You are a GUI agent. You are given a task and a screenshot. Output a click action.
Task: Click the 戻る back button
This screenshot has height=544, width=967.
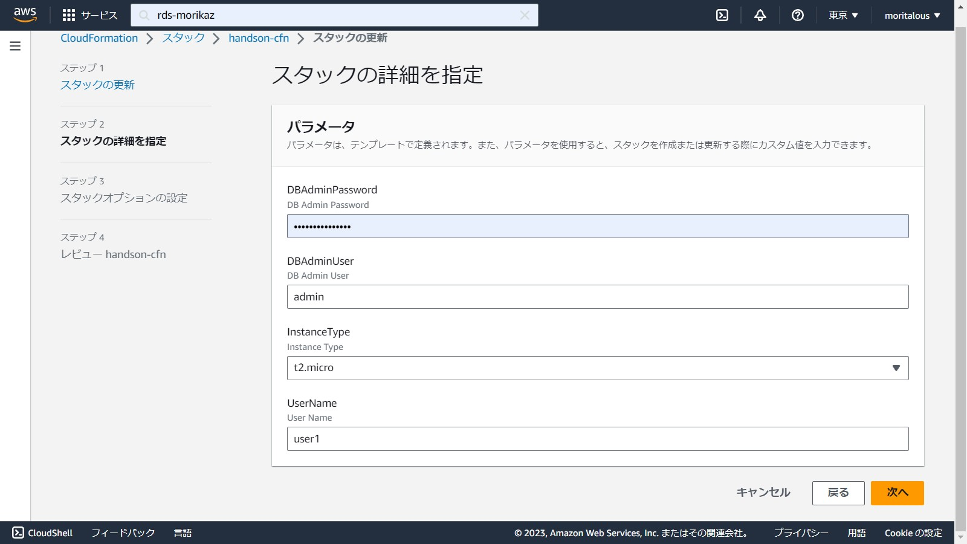838,493
